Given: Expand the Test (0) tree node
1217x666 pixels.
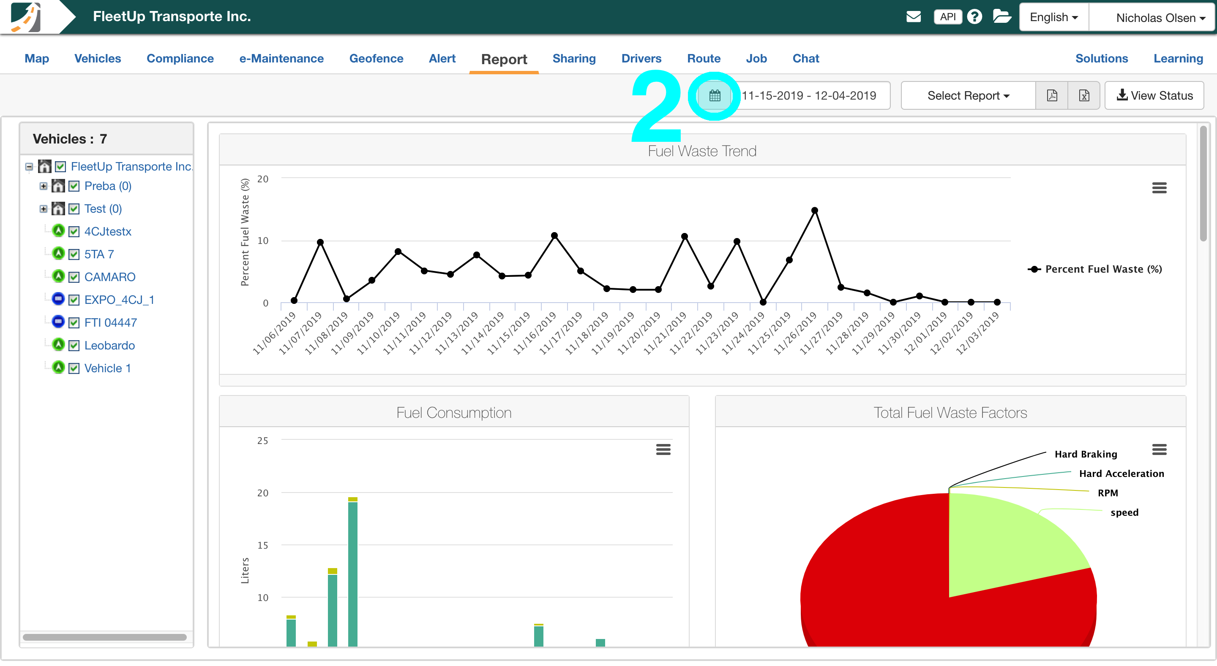Looking at the screenshot, I should (43, 208).
